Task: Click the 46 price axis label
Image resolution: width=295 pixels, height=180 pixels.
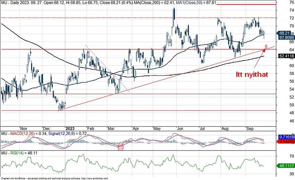Action: point(292,121)
